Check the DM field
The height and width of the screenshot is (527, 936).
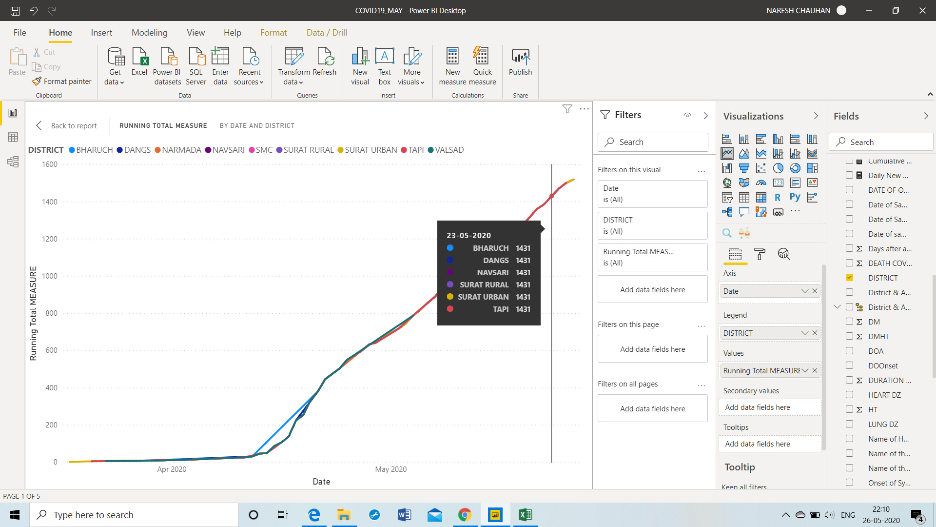850,322
